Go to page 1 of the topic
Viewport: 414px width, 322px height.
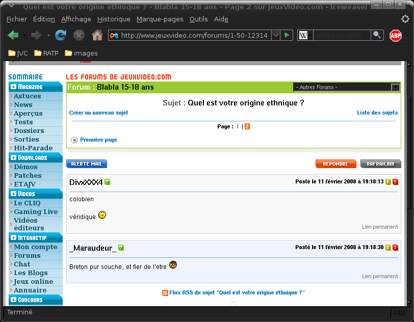238,126
